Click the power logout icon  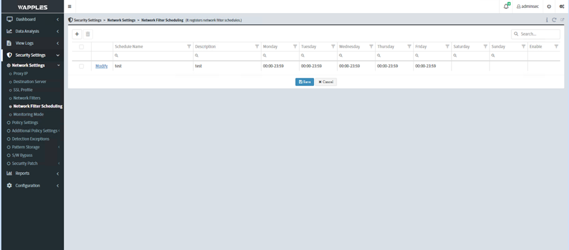point(549,6)
